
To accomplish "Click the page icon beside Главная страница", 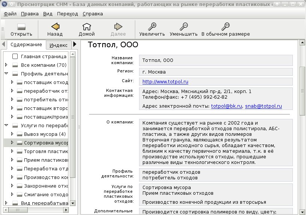I will click(15, 56).
